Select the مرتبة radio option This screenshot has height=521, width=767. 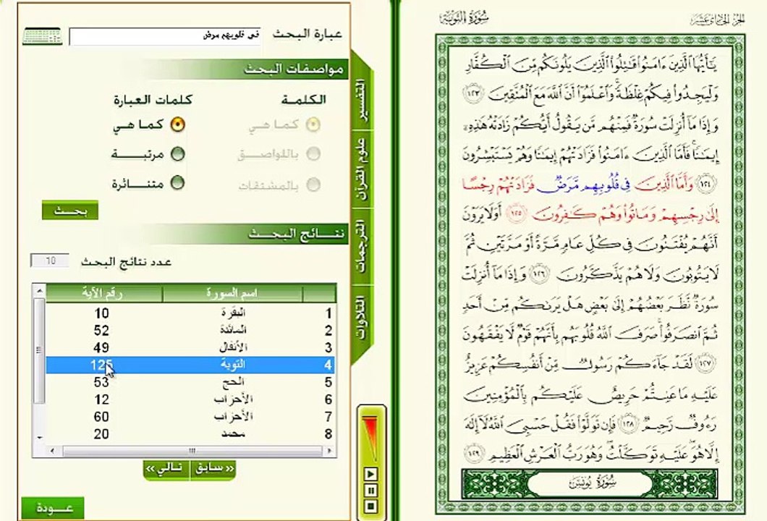(177, 154)
